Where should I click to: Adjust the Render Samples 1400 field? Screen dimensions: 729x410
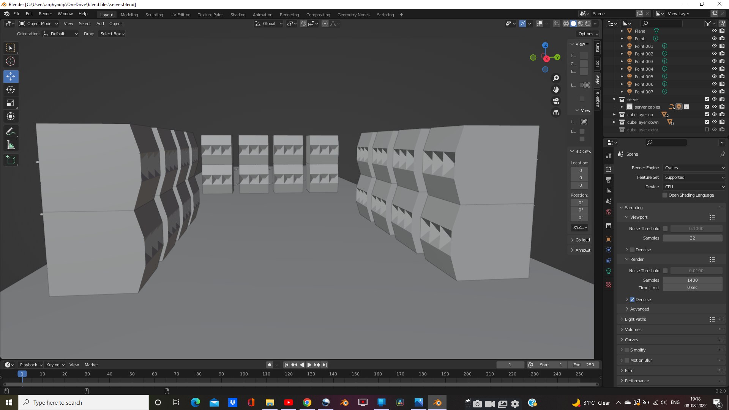pos(692,280)
